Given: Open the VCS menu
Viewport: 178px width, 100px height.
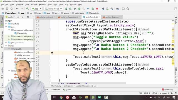Looking at the screenshot, I should coord(66,4).
